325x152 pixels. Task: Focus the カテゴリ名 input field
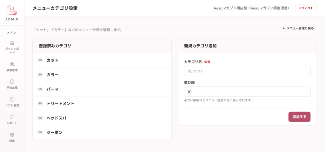point(247,71)
